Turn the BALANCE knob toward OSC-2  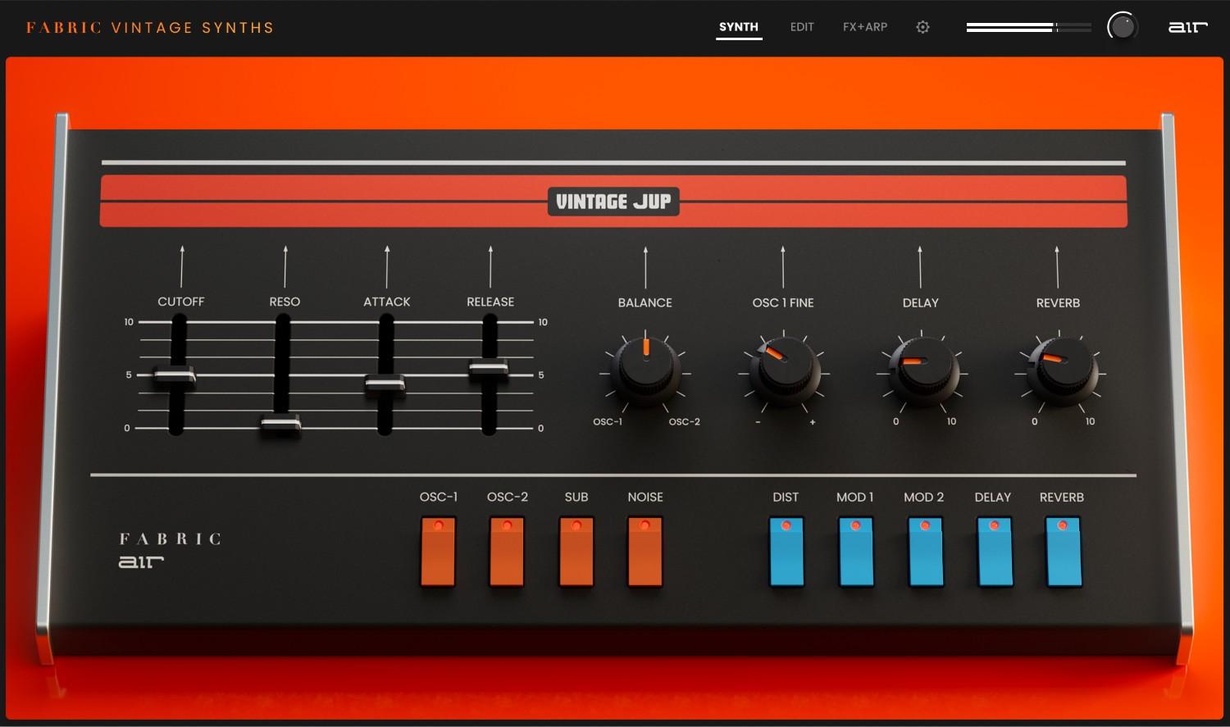pyautogui.click(x=645, y=373)
